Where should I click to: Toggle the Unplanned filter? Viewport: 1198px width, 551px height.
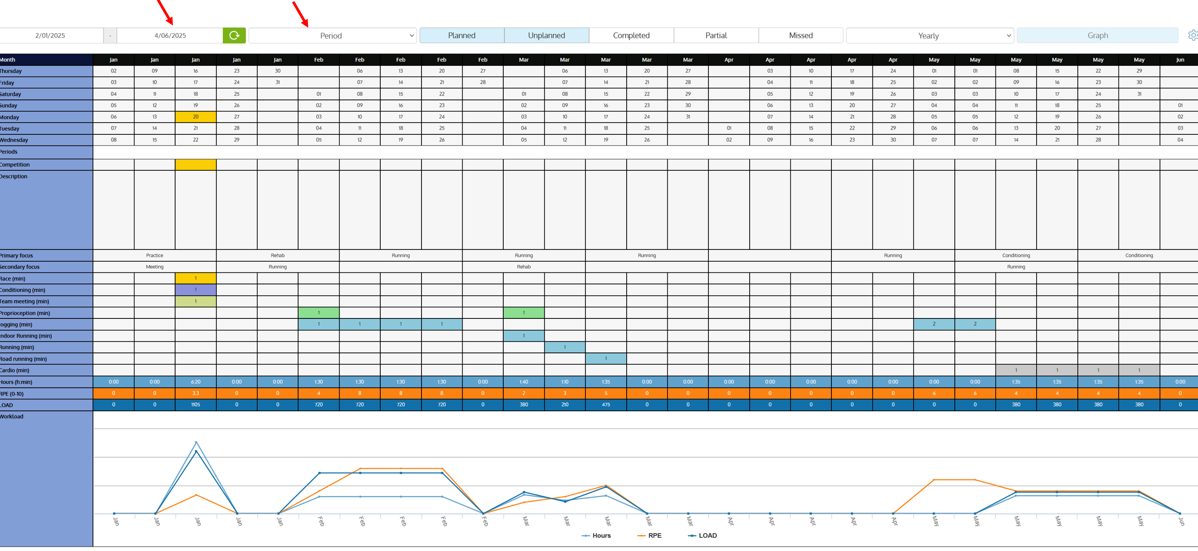coord(546,35)
